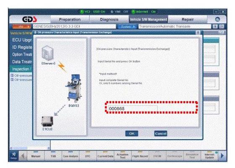Open the Setup tools icon
Viewport: 235px width, 168px height.
[13, 156]
